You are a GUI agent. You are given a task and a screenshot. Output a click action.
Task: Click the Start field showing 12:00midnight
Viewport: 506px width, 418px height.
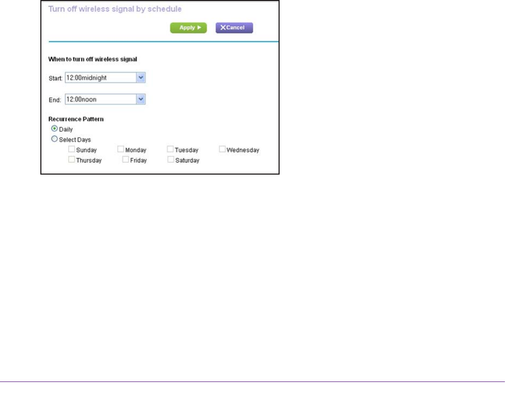(105, 78)
